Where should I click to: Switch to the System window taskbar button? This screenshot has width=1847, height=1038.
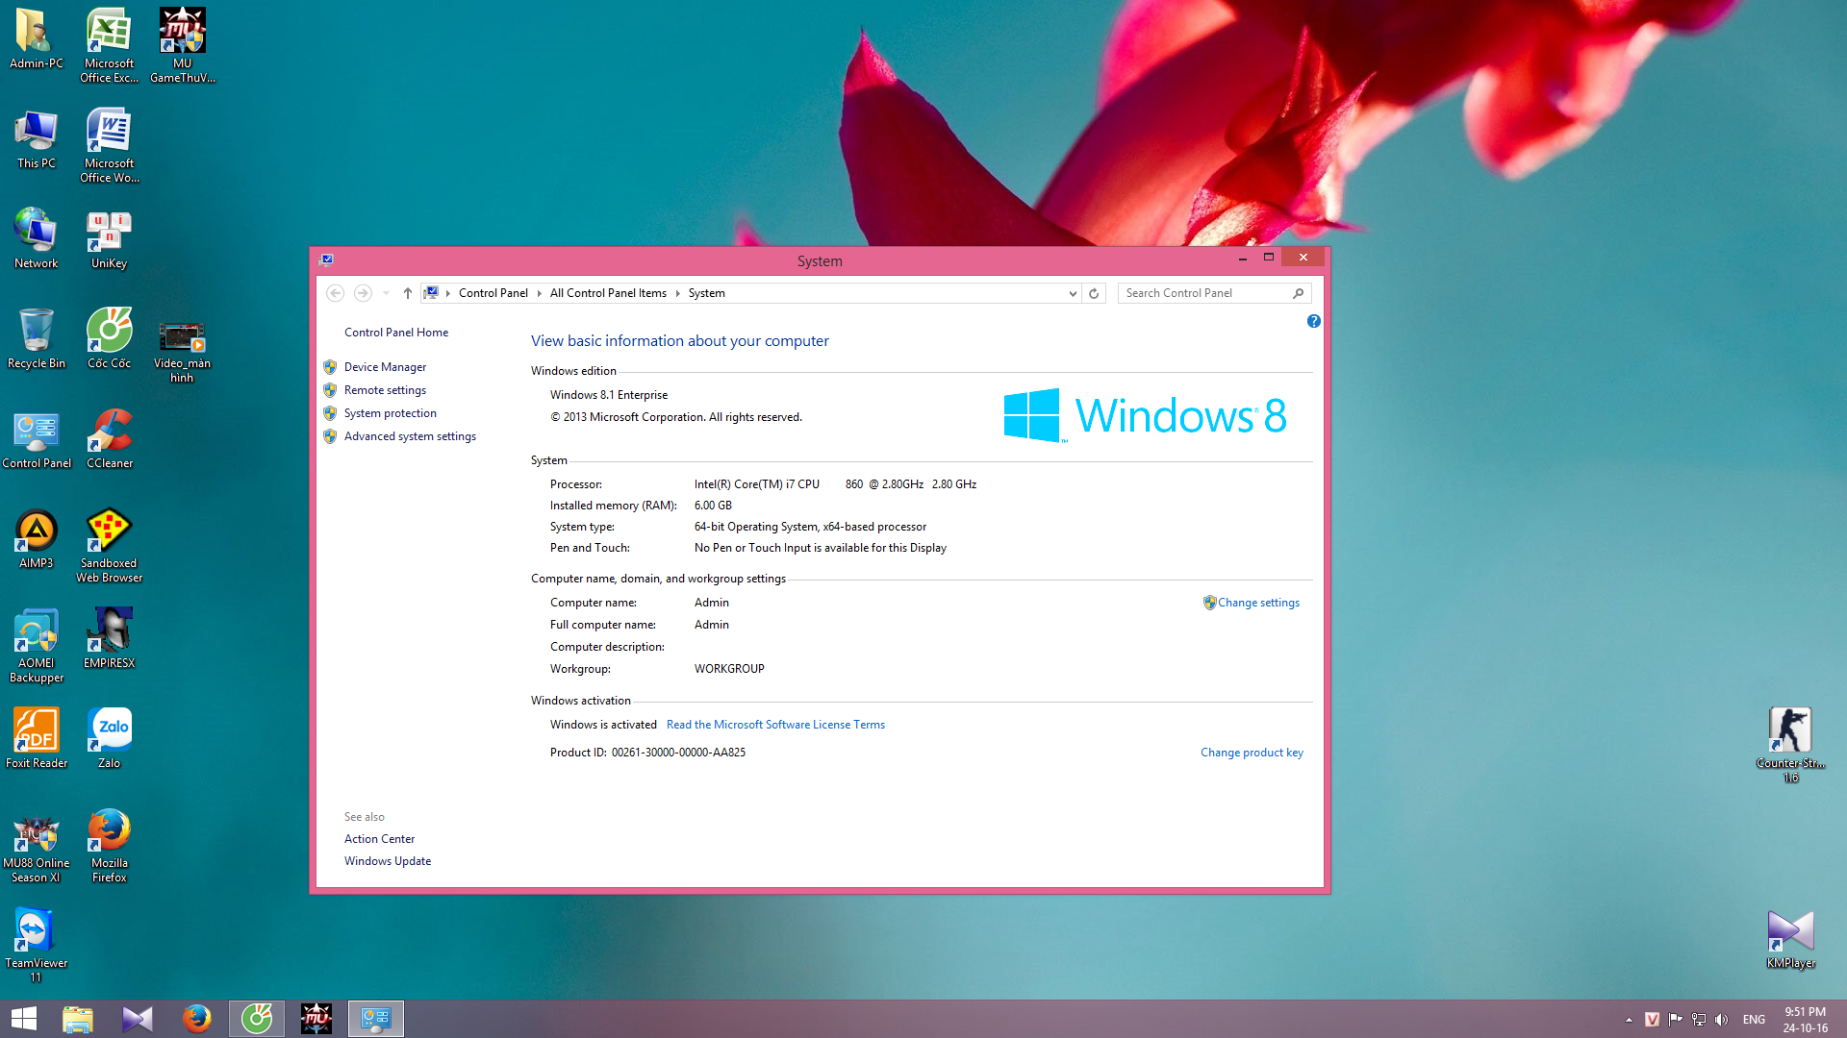point(375,1019)
